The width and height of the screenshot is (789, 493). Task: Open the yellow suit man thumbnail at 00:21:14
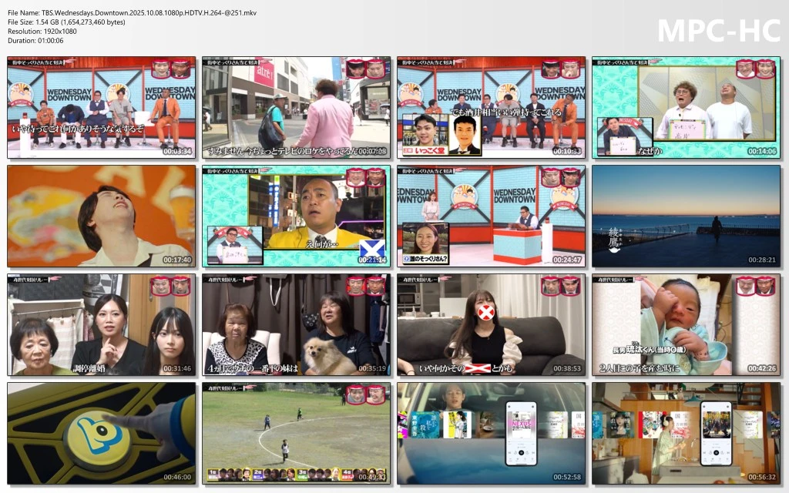click(296, 216)
